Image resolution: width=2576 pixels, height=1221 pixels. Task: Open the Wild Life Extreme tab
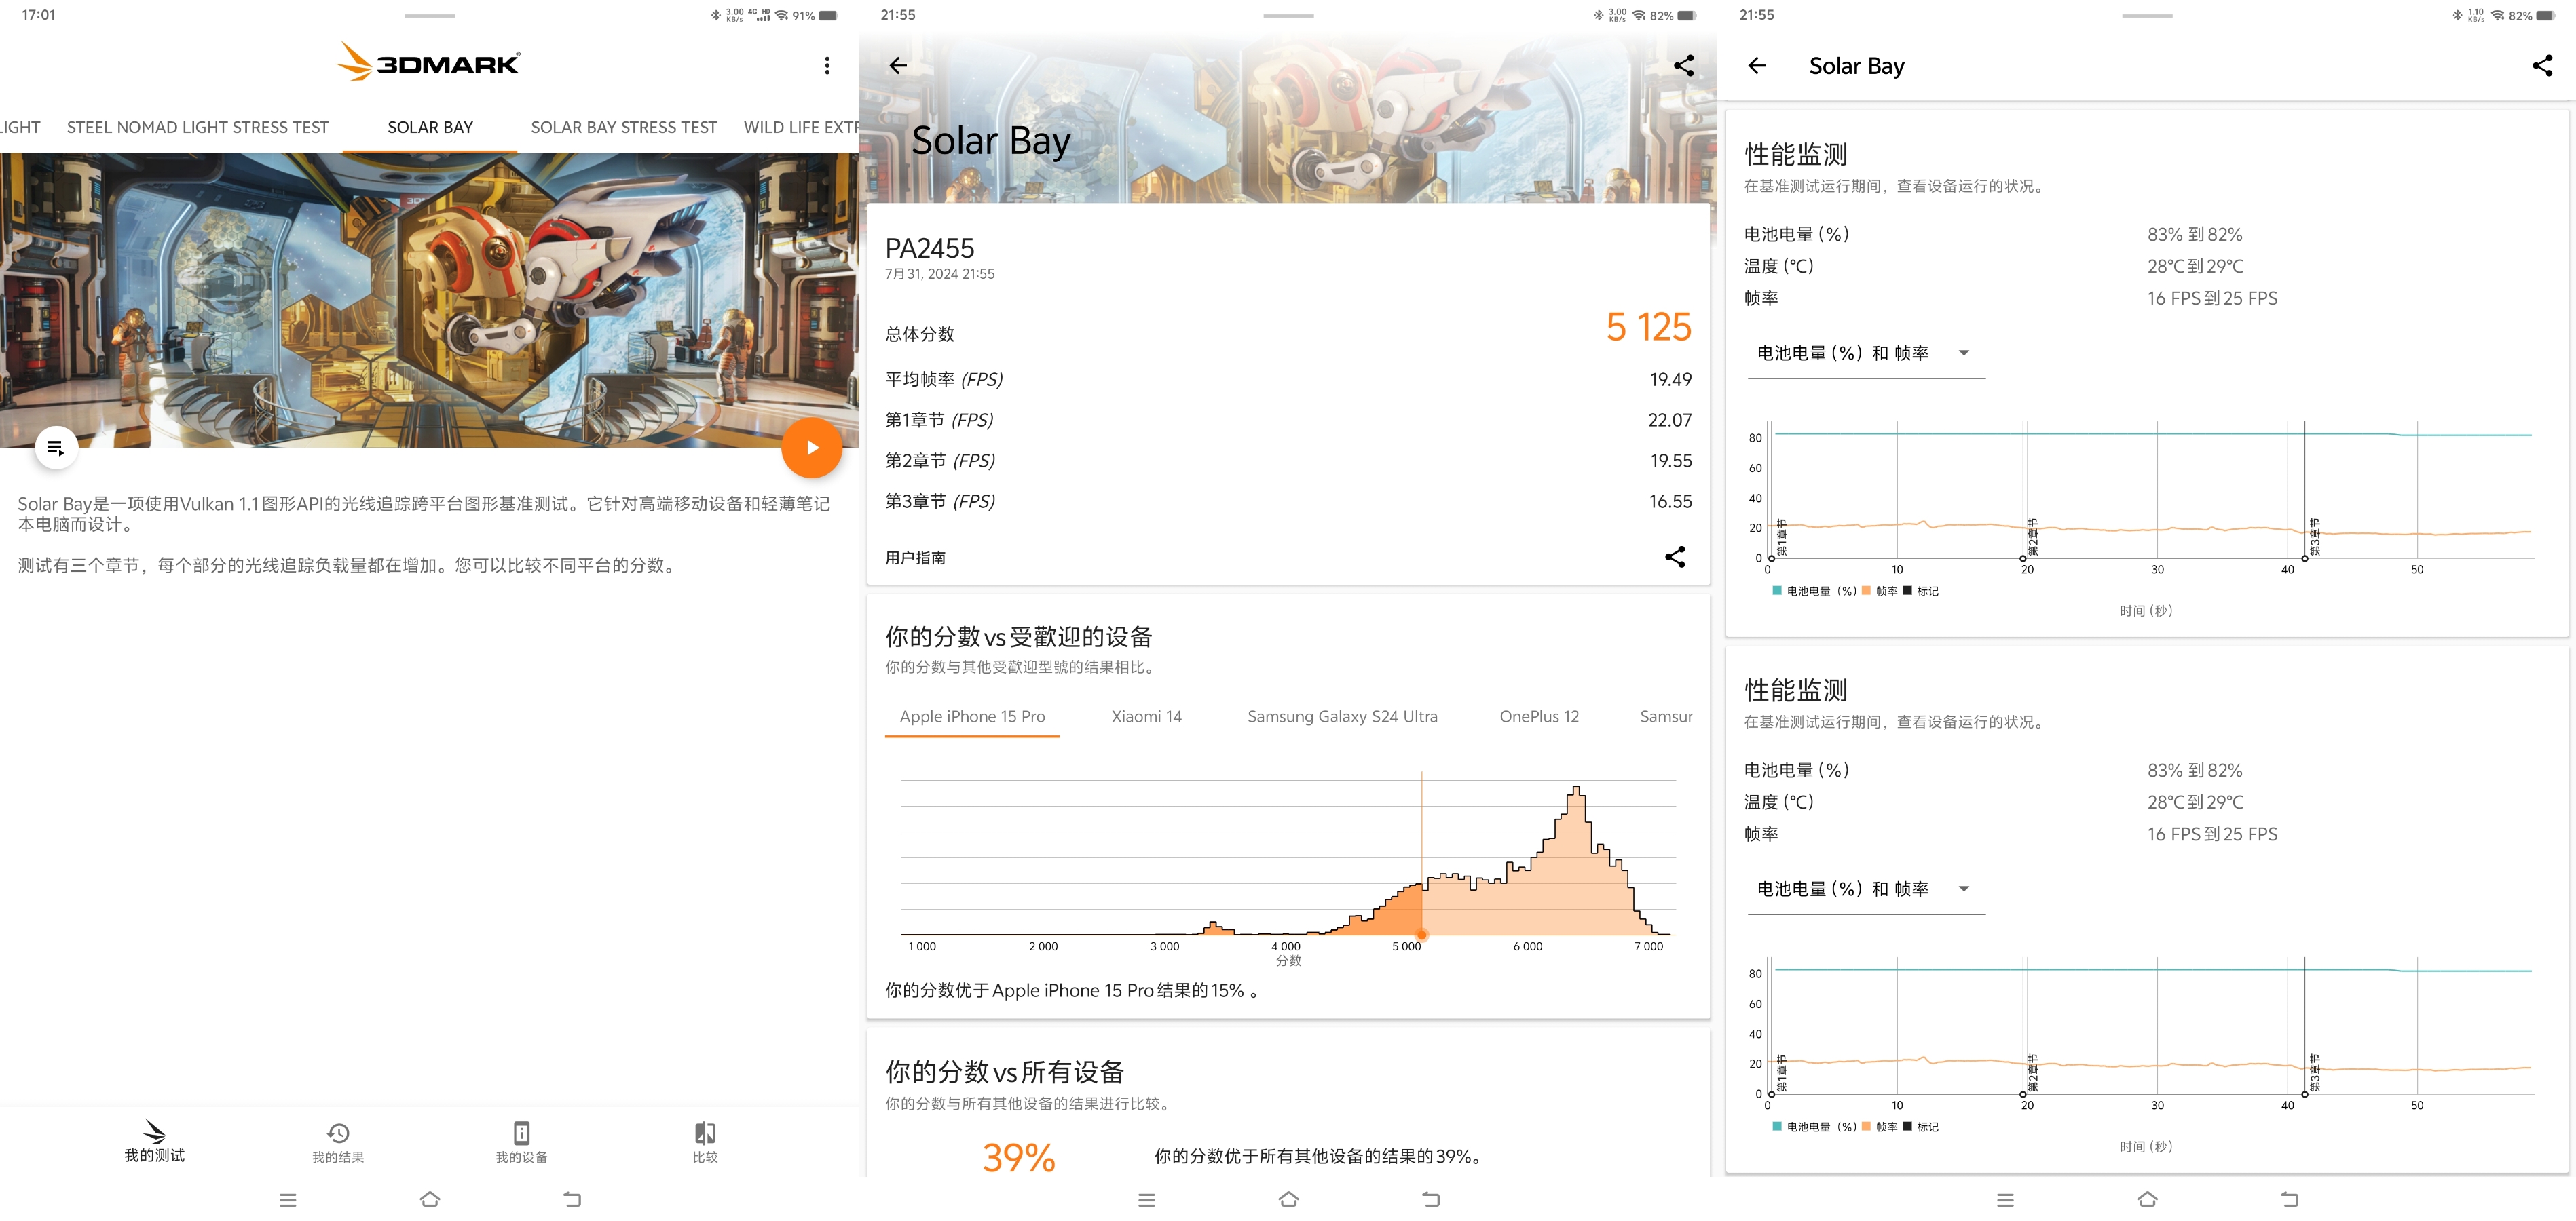(800, 127)
